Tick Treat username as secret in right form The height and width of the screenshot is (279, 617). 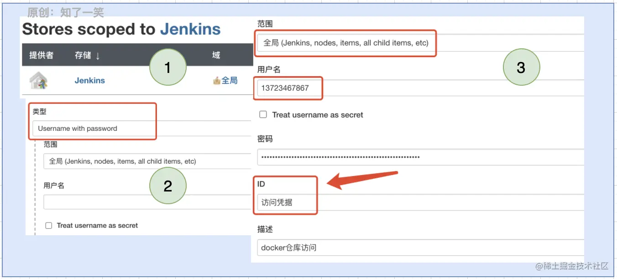263,114
